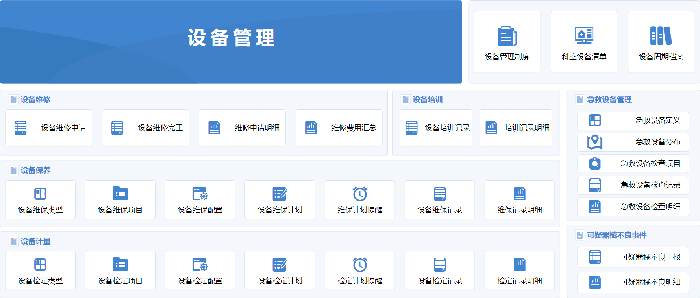
Task: Open 维保计划提醒 label
Action: pyautogui.click(x=360, y=210)
